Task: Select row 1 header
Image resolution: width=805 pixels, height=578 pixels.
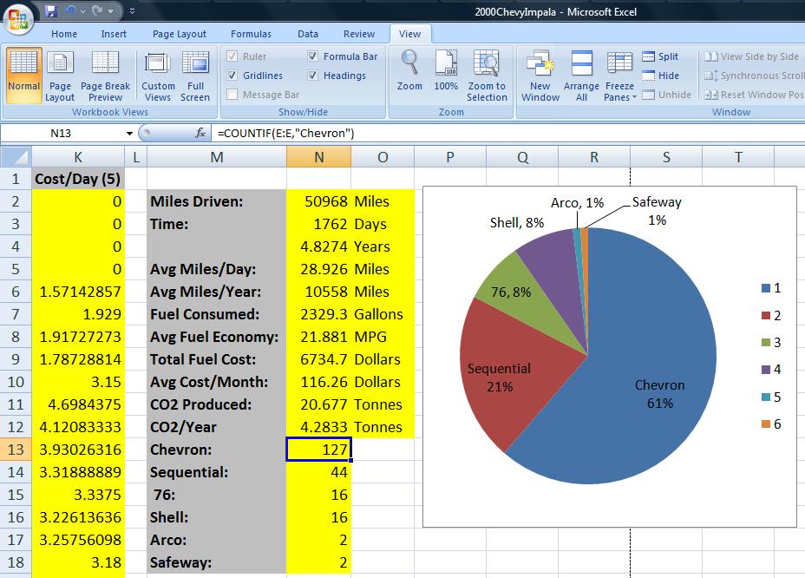Action: (x=16, y=179)
